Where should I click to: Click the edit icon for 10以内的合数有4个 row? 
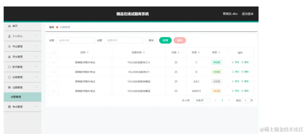click(233, 72)
